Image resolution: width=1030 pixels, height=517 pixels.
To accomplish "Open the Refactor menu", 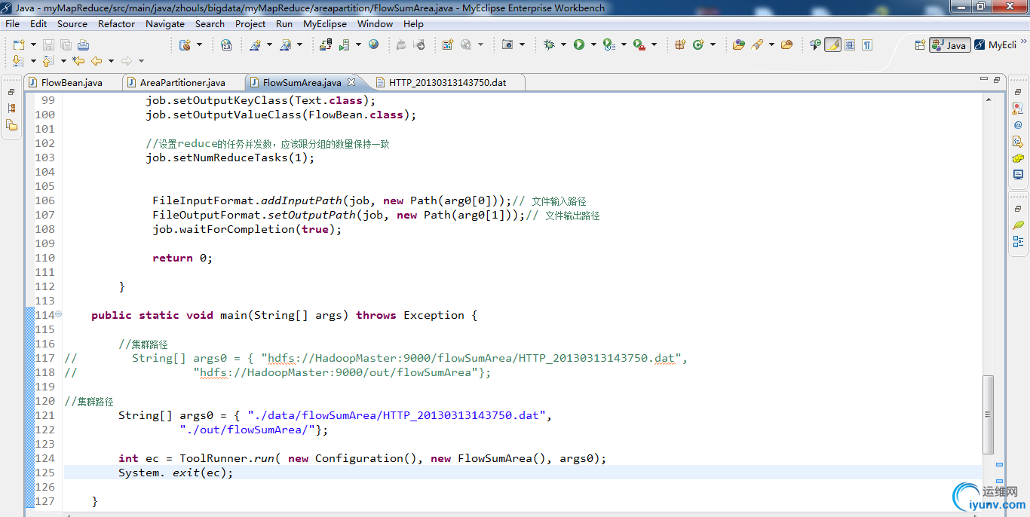I will pyautogui.click(x=116, y=23).
